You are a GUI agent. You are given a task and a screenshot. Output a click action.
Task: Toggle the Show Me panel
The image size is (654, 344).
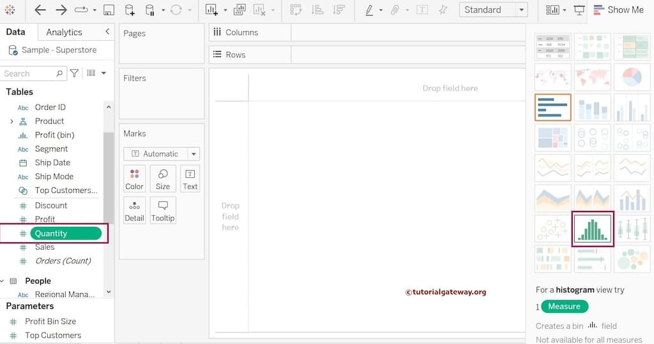[x=618, y=10]
